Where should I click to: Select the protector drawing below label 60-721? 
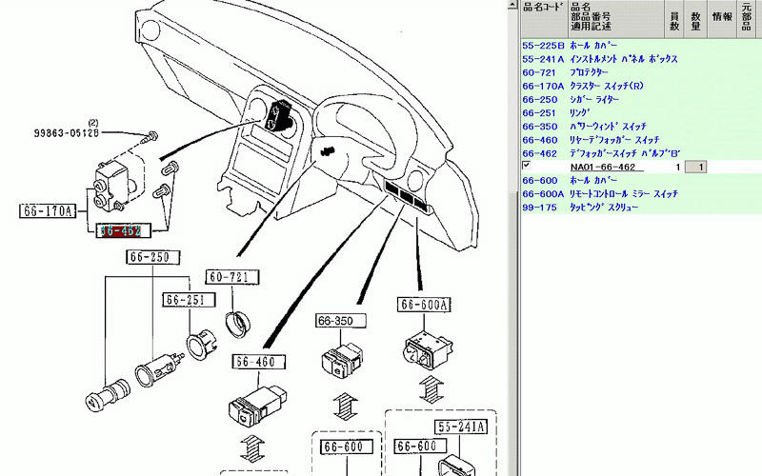pyautogui.click(x=236, y=324)
